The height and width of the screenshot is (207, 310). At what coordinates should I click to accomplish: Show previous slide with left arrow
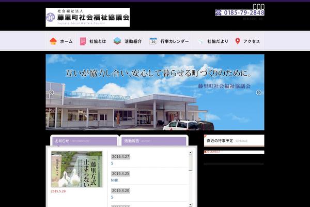point(51,92)
